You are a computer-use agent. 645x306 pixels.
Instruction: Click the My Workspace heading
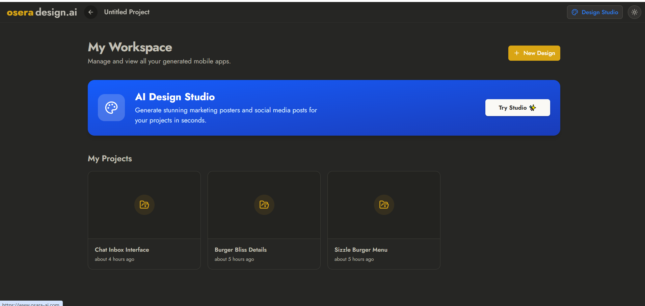(130, 47)
